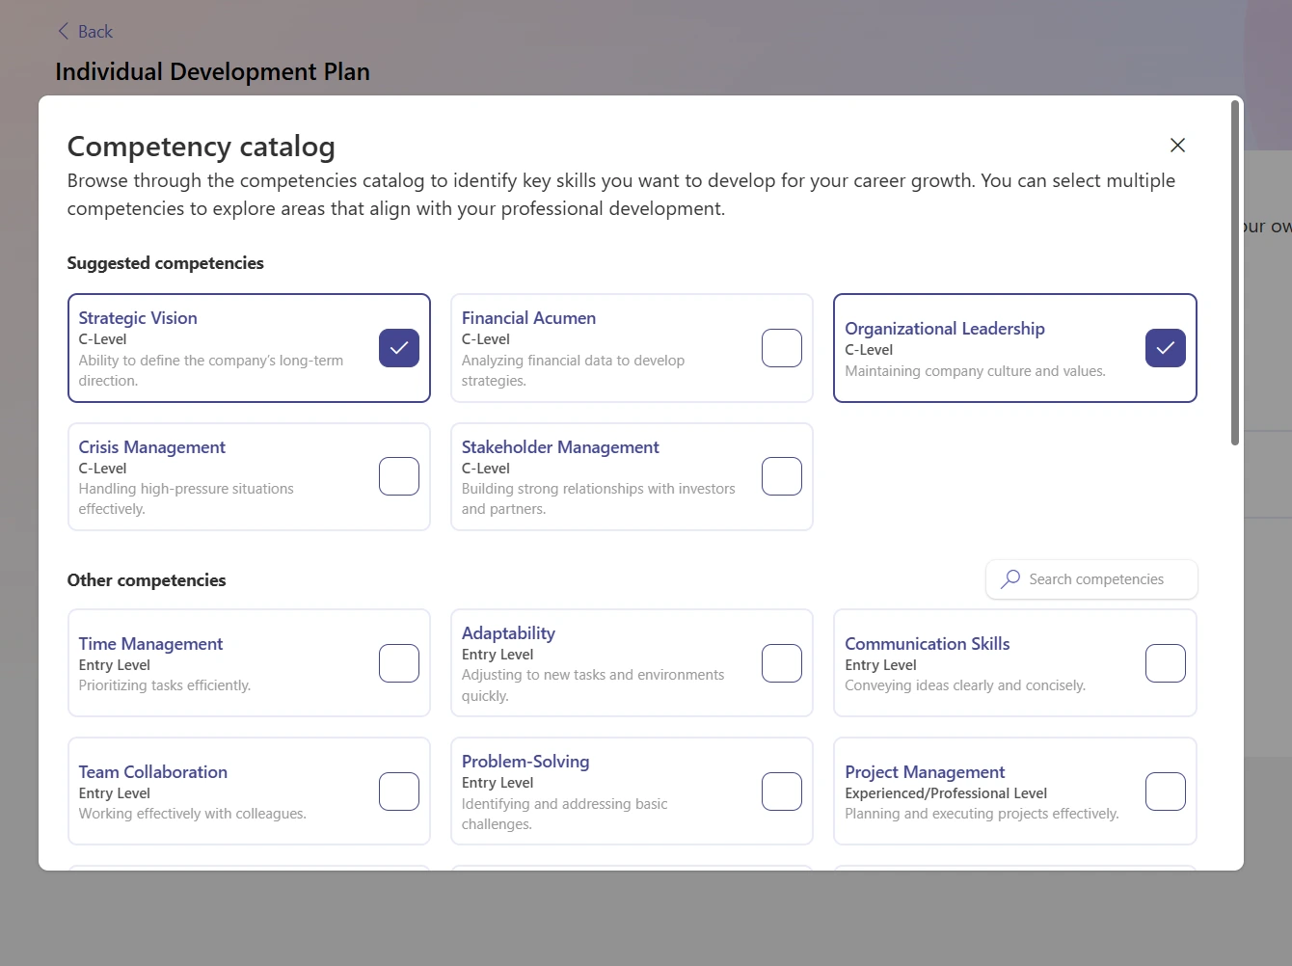Open the Crisis Management competency title

pos(151,447)
